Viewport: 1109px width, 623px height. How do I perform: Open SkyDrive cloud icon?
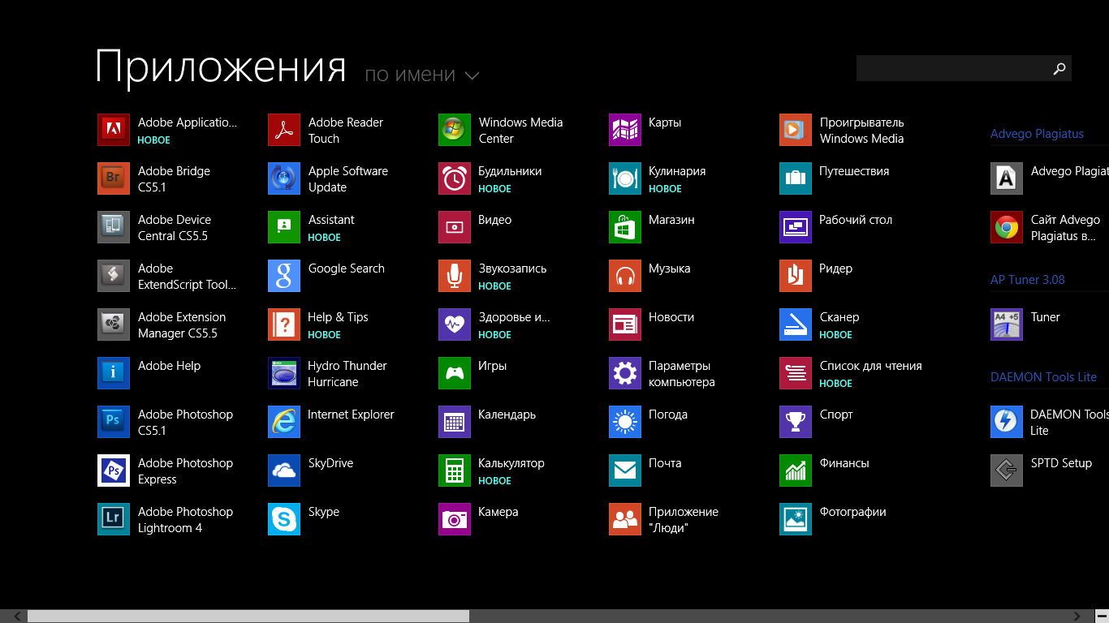[x=284, y=470]
